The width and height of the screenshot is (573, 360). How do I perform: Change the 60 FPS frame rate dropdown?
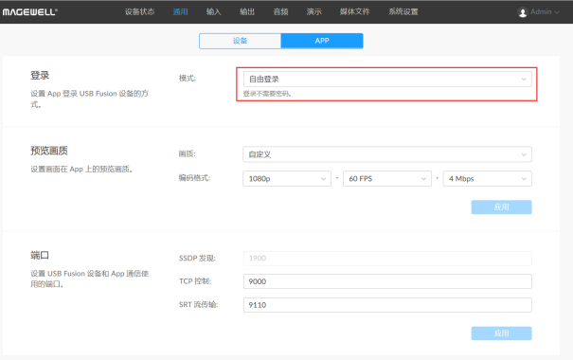pyautogui.click(x=387, y=179)
